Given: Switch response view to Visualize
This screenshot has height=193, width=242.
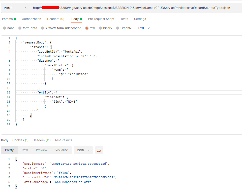Looking at the screenshot, I should 62,150.
